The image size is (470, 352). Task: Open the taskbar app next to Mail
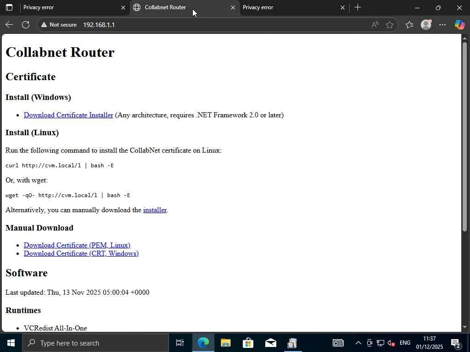coord(292,343)
